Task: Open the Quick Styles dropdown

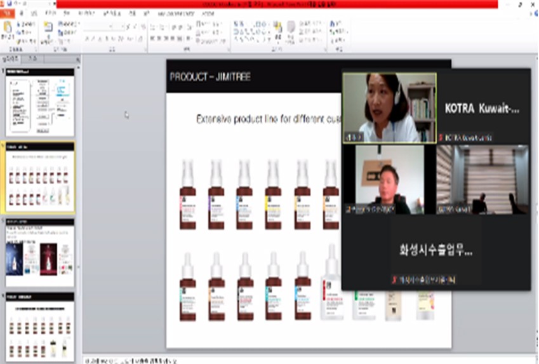Action: tap(291, 32)
